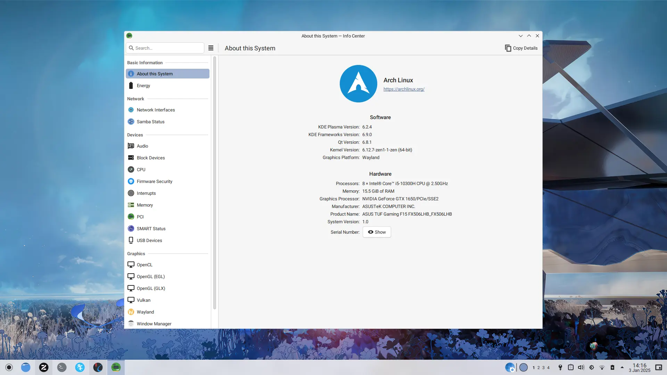Viewport: 667px width, 375px height.
Task: Open the key vault tray icon
Action: (560, 367)
